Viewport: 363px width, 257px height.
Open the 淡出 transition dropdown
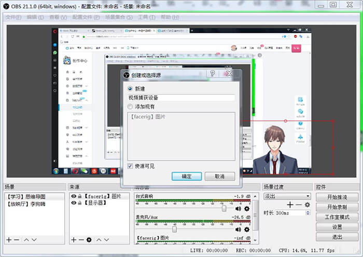point(287,196)
